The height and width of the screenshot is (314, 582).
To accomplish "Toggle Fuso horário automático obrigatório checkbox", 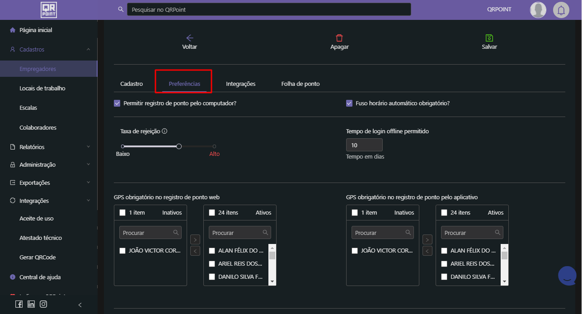I will 349,103.
